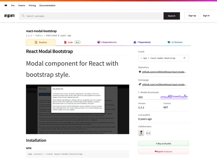This screenshot has height=161, width=217.
Task: Click the Public label under package title
Action: [39, 36]
